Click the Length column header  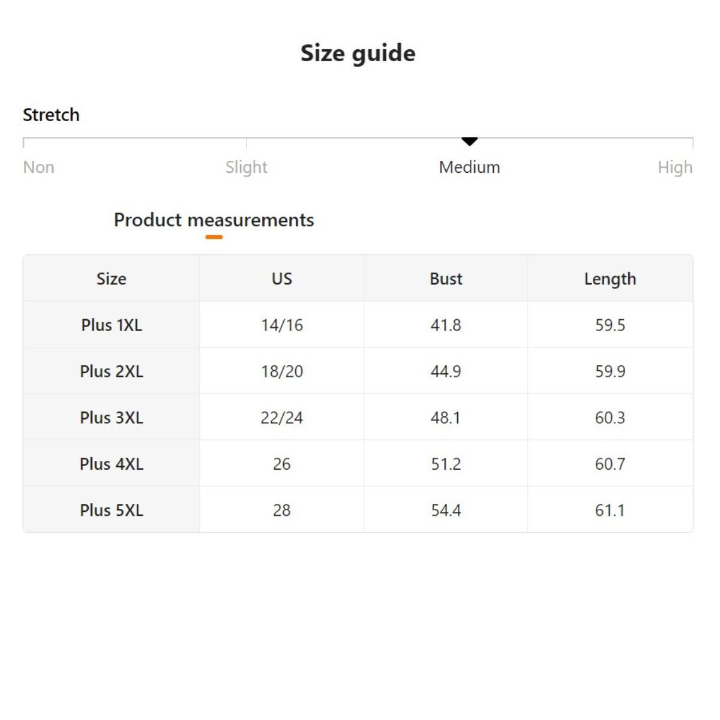point(610,278)
